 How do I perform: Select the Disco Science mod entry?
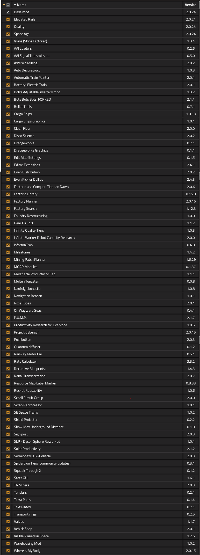(x=24, y=136)
